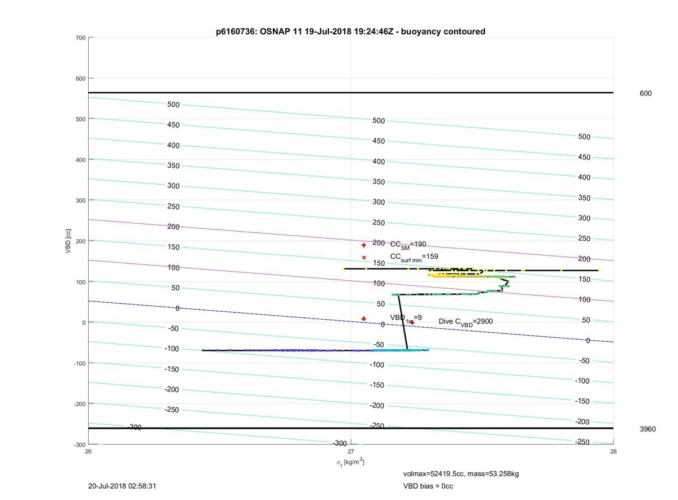This screenshot has width=678, height=500.
Task: Click the red x marker beside CC surf min
Action: coord(364,258)
